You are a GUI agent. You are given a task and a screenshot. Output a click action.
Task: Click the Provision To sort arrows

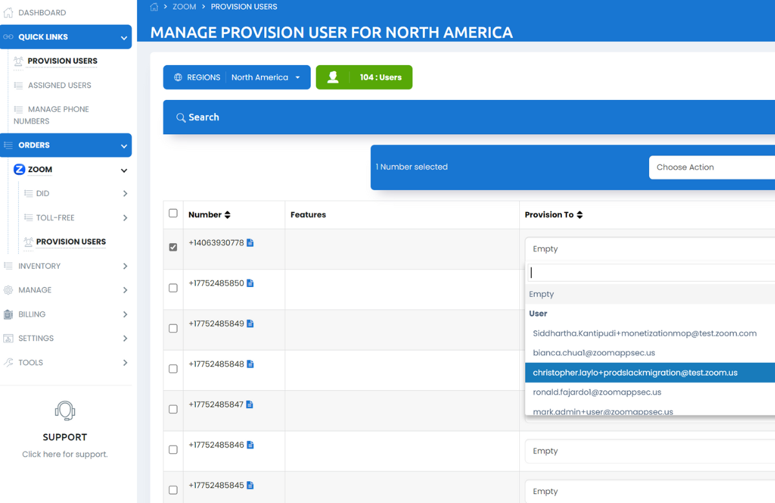[x=579, y=215]
